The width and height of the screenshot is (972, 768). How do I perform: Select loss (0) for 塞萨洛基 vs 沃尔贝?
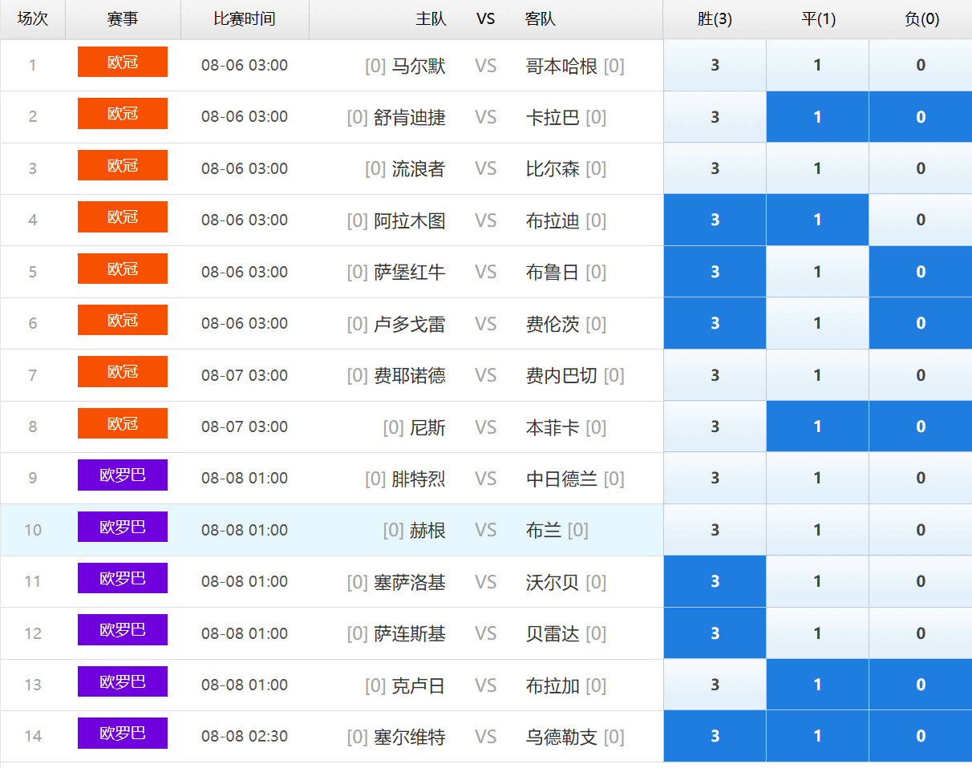921,581
